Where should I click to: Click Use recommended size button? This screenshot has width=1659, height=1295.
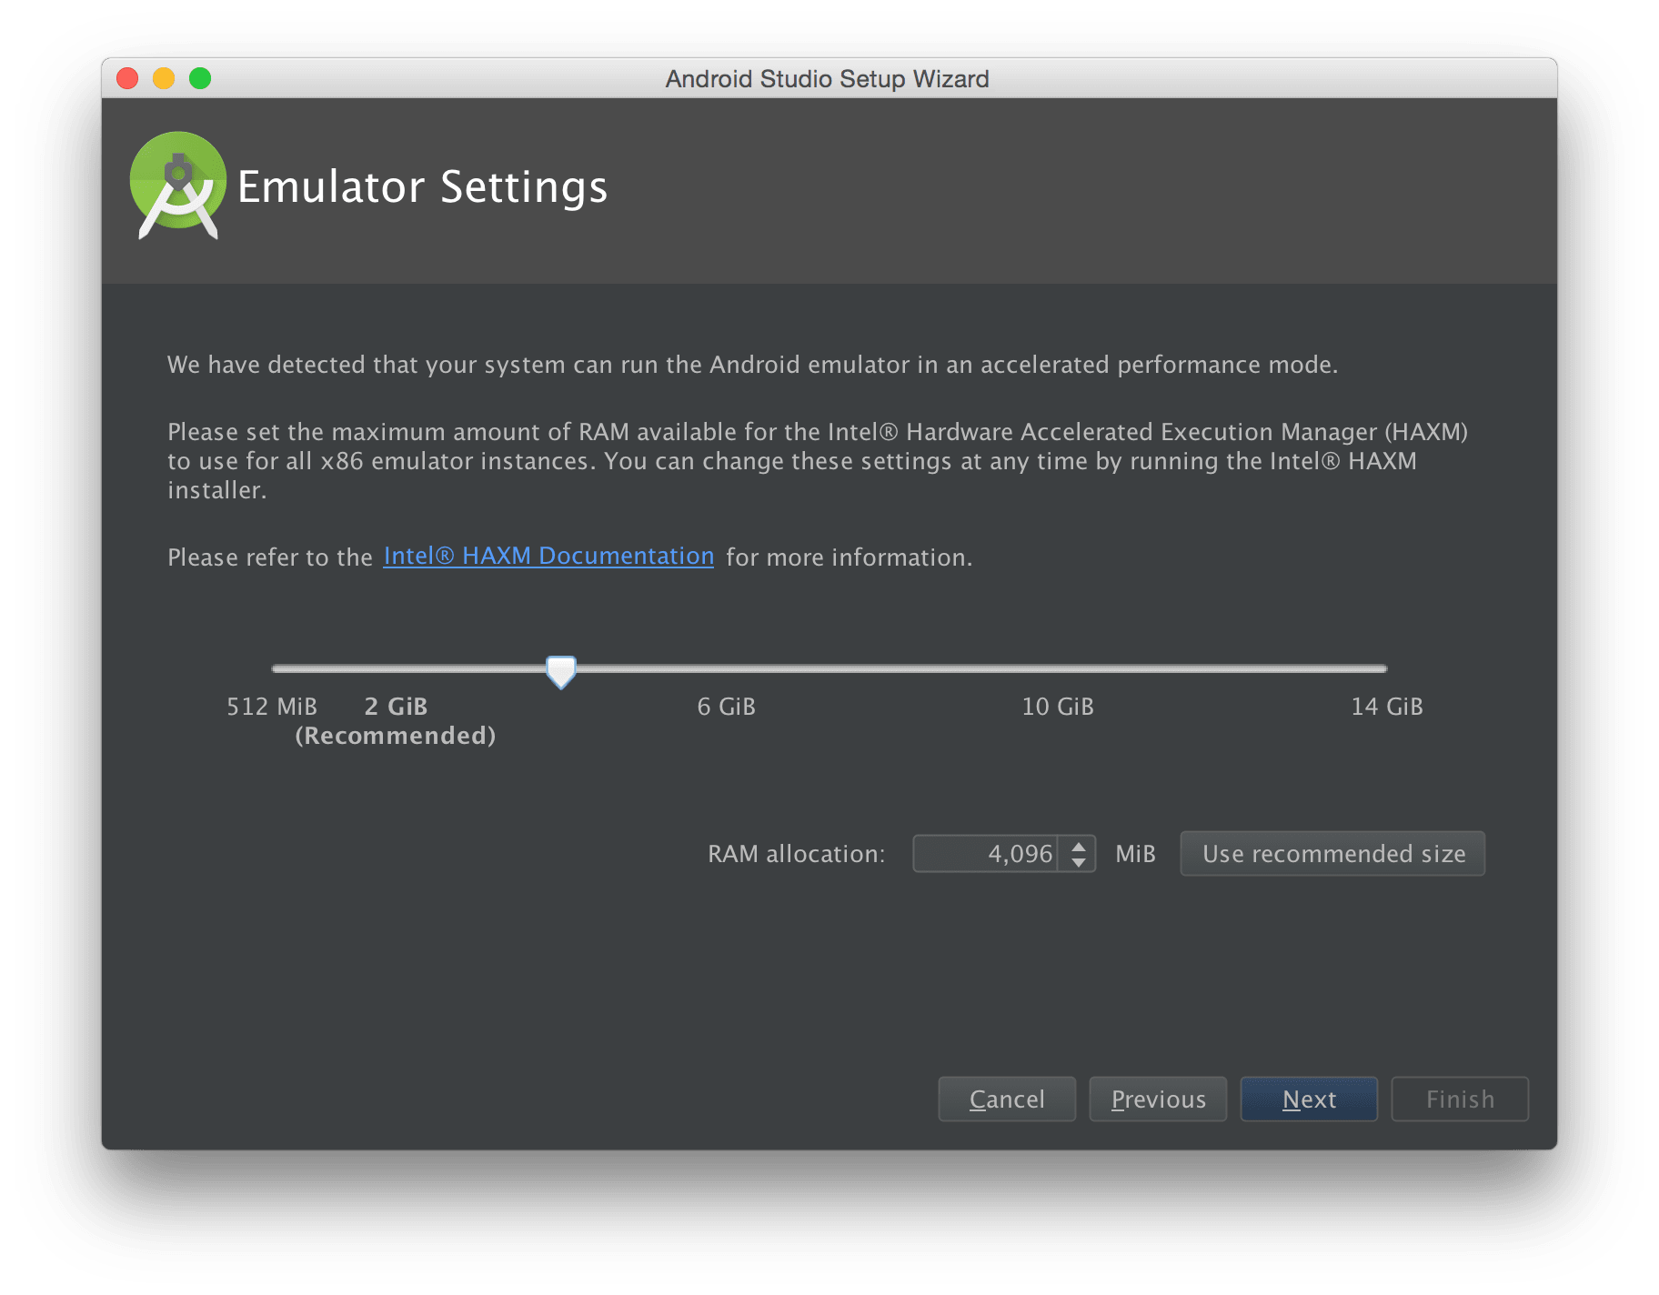coord(1332,854)
